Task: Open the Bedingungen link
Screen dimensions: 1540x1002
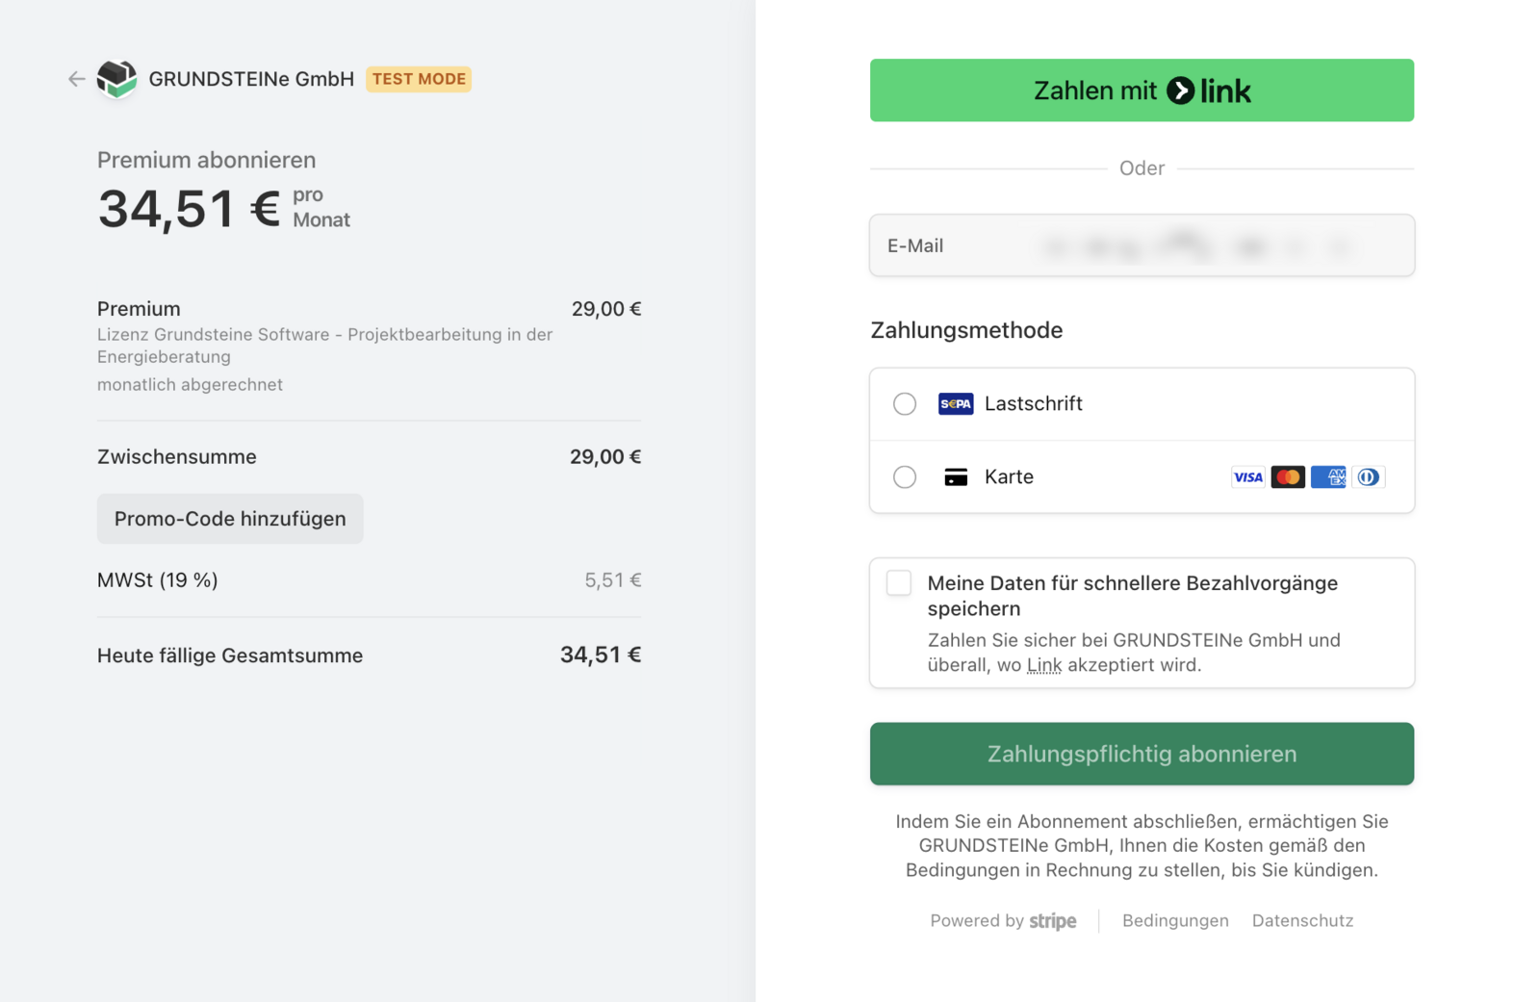Action: tap(1175, 921)
